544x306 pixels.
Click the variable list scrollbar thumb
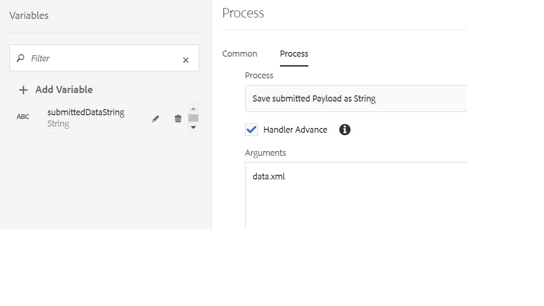click(193, 118)
